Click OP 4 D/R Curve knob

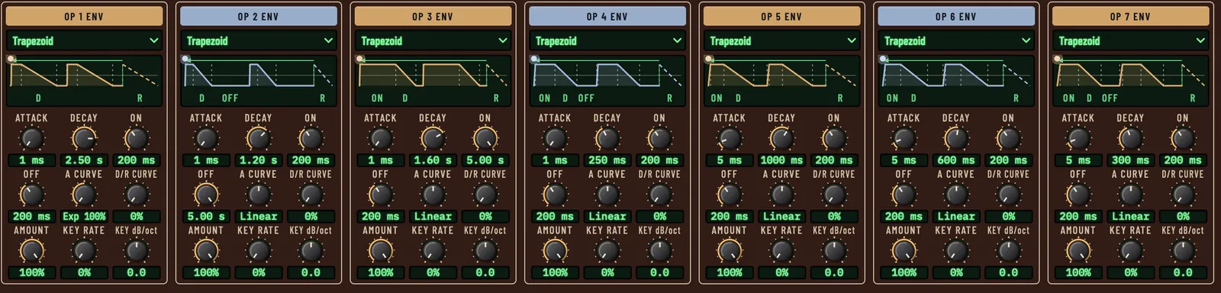(x=659, y=195)
